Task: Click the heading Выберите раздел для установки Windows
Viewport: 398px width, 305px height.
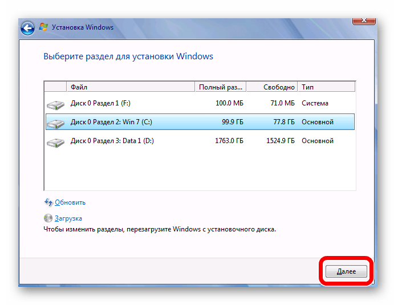Action: (128, 56)
